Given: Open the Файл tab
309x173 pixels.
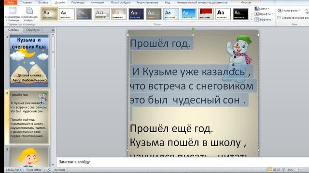Looking at the screenshot, I should [11, 2].
